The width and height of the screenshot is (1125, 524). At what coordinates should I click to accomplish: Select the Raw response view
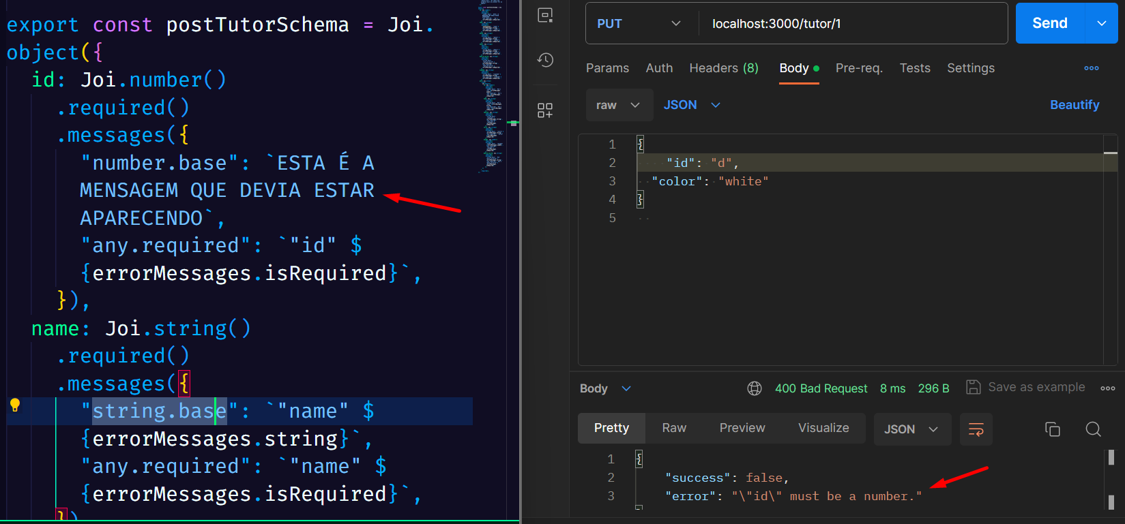pos(674,428)
